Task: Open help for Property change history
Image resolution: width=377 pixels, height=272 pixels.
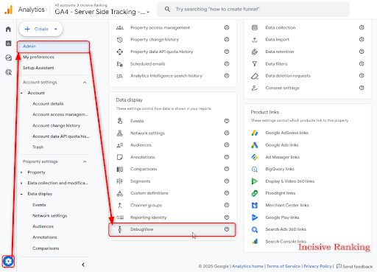Action: 227,39
